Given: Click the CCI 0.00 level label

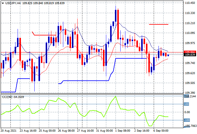Looking at the screenshot, I should tap(187, 112).
